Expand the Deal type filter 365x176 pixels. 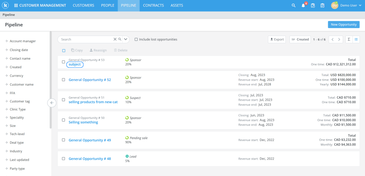(x=15, y=143)
